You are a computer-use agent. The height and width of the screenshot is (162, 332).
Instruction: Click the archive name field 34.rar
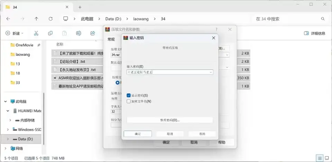(116, 55)
